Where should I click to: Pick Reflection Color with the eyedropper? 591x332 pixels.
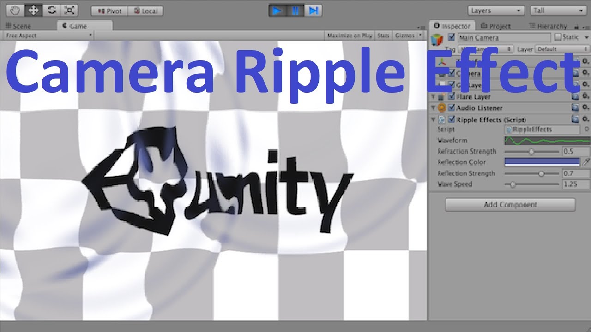point(585,162)
